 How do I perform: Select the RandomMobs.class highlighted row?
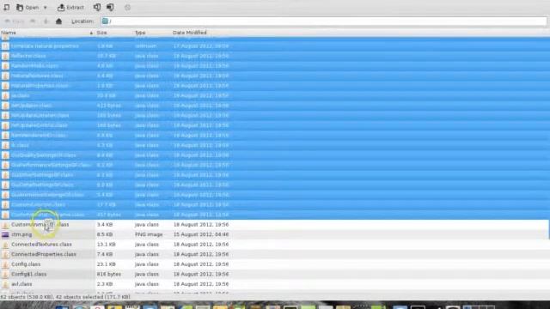[275, 65]
